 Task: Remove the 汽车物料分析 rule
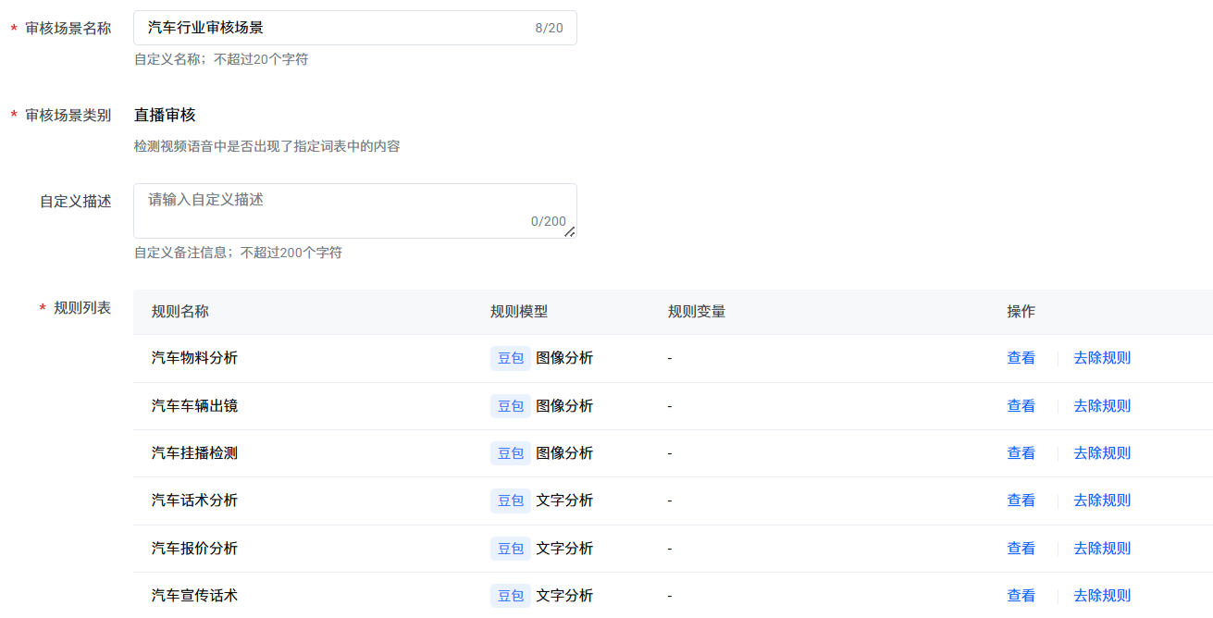pyautogui.click(x=1101, y=358)
